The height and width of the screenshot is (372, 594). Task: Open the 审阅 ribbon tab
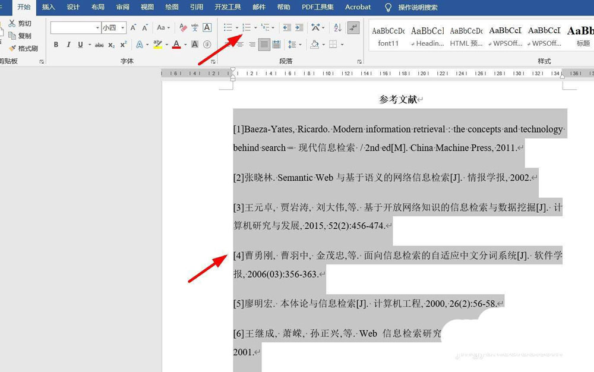pos(122,7)
